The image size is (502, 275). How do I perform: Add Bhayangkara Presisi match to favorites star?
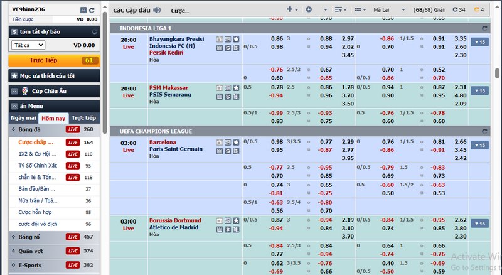(236, 39)
